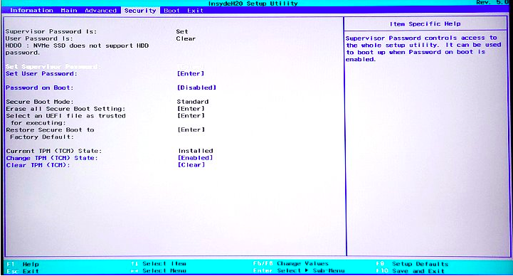Viewport: 513px width, 276px height.
Task: Select Set Supervisor Password option
Action: click(53, 67)
